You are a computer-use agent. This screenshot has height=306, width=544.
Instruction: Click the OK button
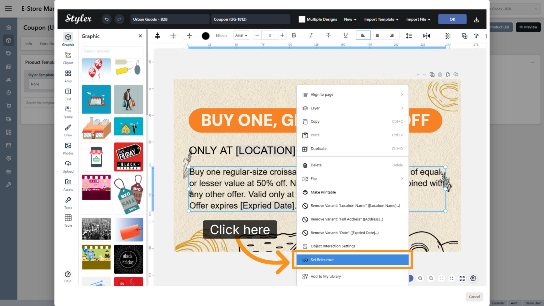coord(452,19)
